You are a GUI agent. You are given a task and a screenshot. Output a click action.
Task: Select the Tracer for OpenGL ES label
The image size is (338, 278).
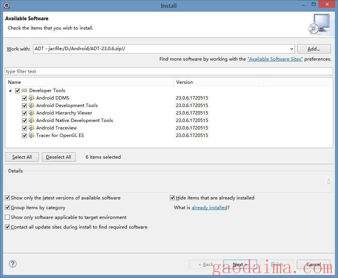coord(60,135)
